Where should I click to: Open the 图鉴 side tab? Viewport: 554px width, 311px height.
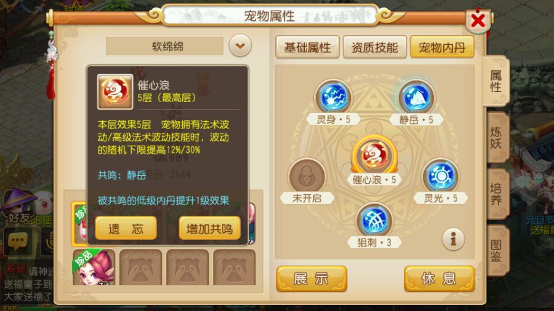click(497, 251)
